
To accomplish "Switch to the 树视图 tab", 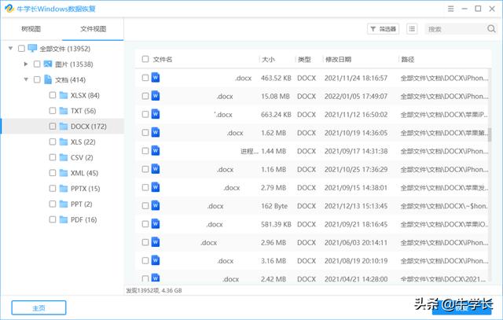I will [31, 29].
